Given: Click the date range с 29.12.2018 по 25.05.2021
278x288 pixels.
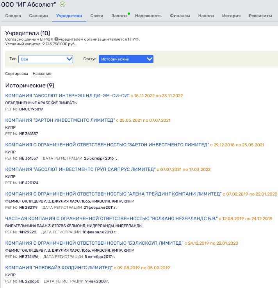Looking at the screenshot, I should click(237, 145).
